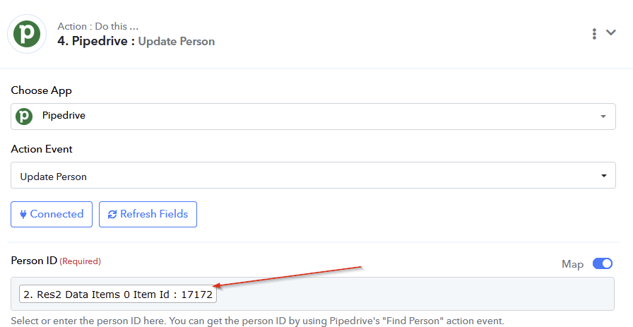Image resolution: width=633 pixels, height=327 pixels.
Task: Select the Pipedrive text in Choose App field
Action: [64, 115]
